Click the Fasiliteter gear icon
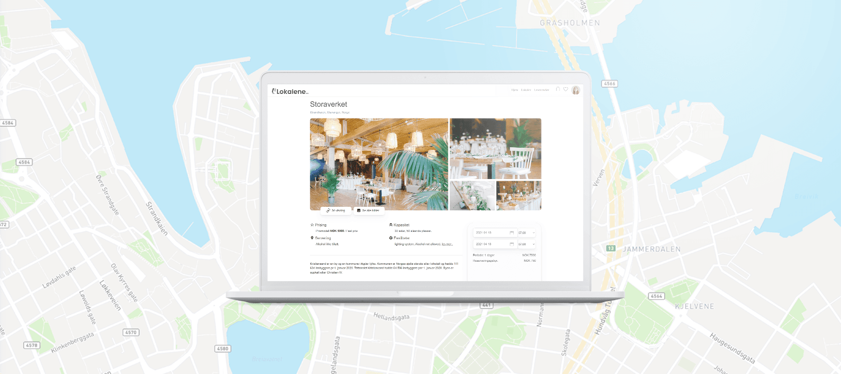 tap(391, 238)
